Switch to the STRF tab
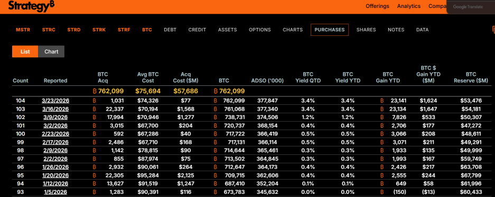 coord(124,30)
